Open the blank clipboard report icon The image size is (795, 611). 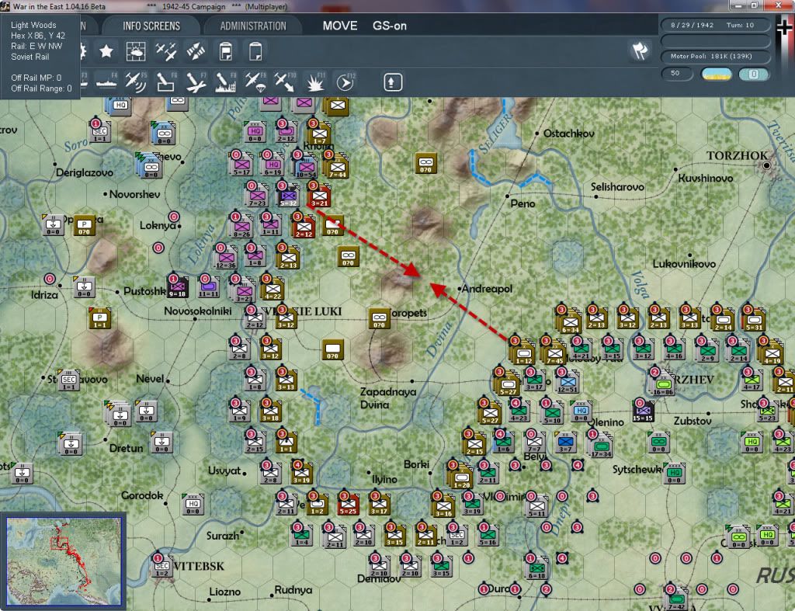[255, 51]
